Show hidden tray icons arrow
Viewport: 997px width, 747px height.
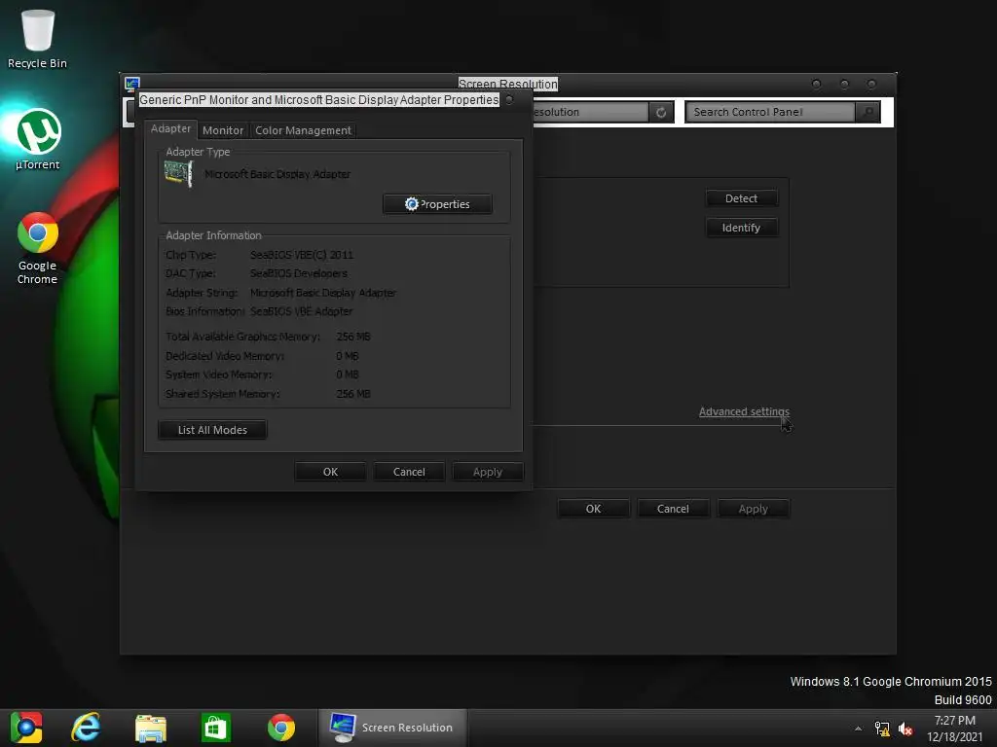coord(859,729)
